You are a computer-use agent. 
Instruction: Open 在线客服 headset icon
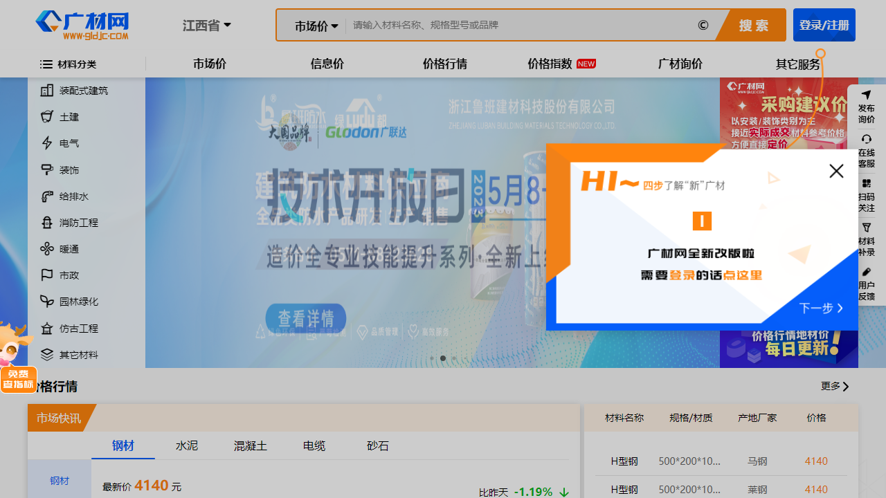pyautogui.click(x=866, y=139)
